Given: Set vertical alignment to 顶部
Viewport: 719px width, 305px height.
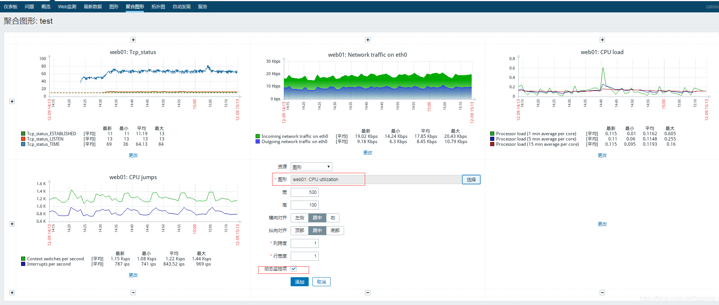Looking at the screenshot, I should pyautogui.click(x=300, y=231).
